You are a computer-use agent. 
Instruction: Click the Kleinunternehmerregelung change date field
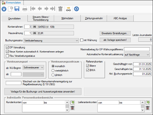(x=13, y=83)
